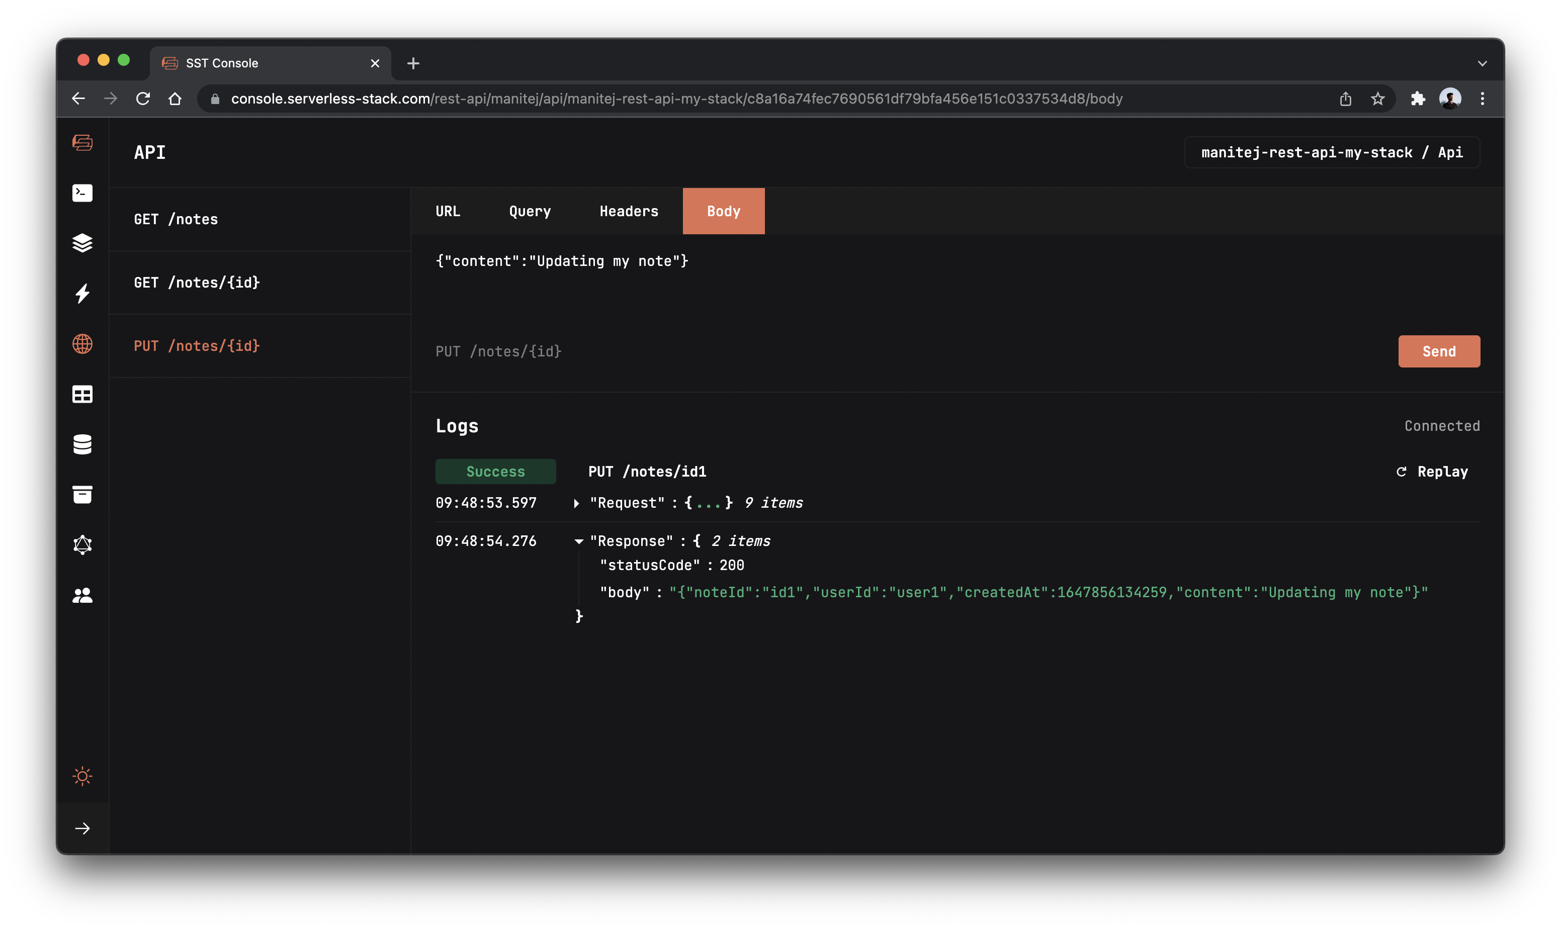Click the URL tab to switch view
1561x929 pixels.
point(447,210)
